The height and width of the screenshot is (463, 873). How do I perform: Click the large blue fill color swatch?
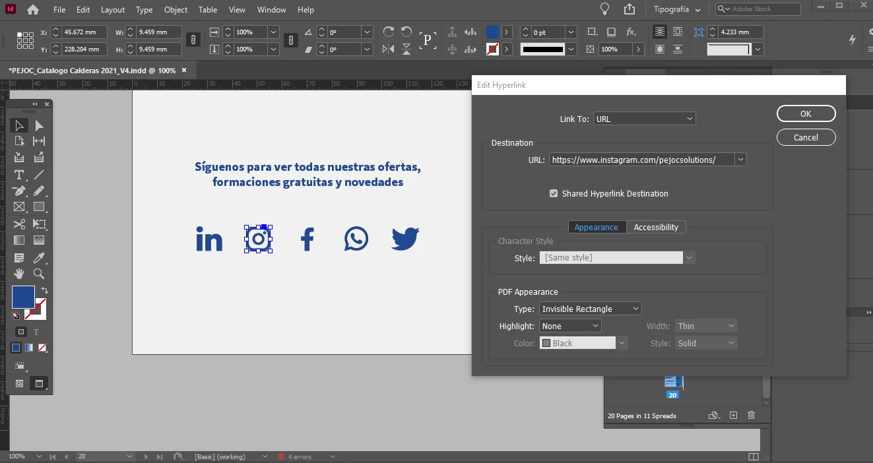23,297
